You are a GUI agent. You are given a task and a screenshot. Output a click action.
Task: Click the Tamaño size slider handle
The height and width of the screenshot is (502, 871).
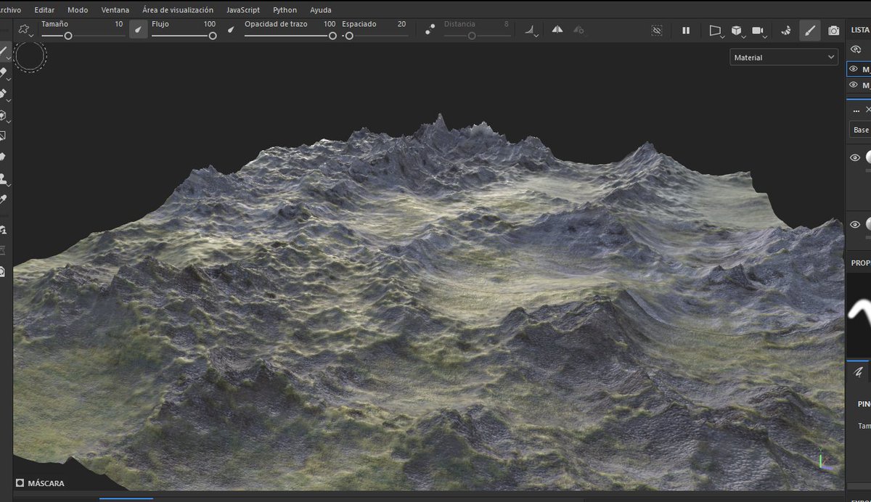68,36
